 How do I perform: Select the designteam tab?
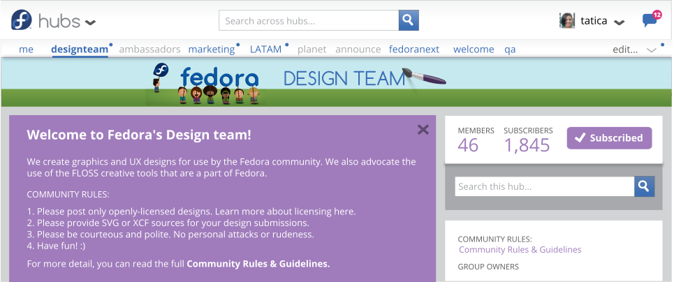coord(80,50)
